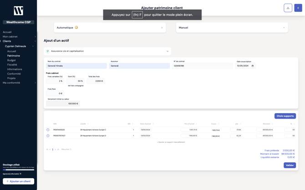Go to Fiscalité in the sidebar
Image resolution: width=305 pixels, height=190 pixels.
point(12,65)
